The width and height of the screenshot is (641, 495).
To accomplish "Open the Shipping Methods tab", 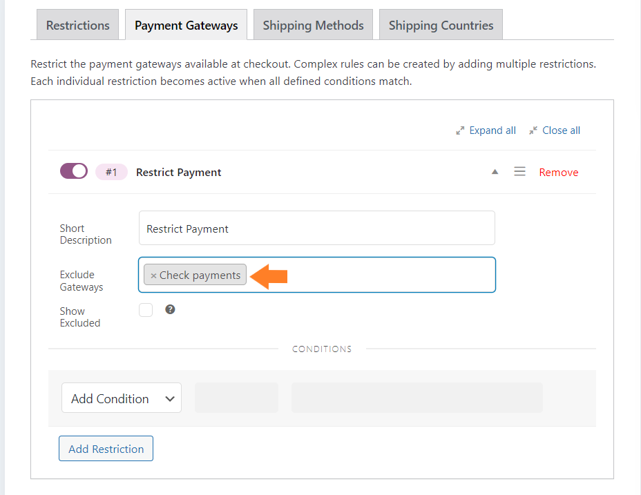I will coord(313,25).
